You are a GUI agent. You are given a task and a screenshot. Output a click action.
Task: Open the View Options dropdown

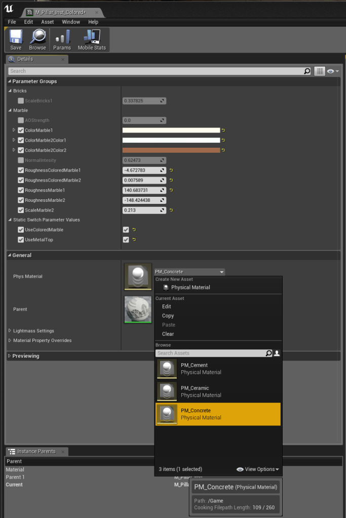(258, 469)
